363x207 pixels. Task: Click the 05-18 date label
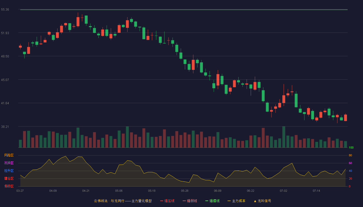[152, 191]
